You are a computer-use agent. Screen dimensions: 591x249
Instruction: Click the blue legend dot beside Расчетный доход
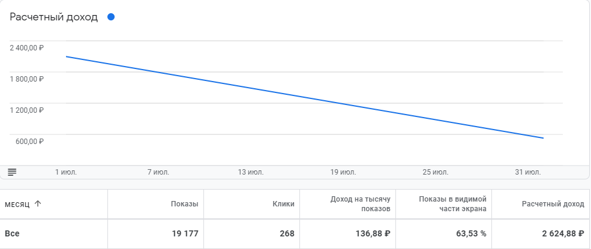click(110, 17)
